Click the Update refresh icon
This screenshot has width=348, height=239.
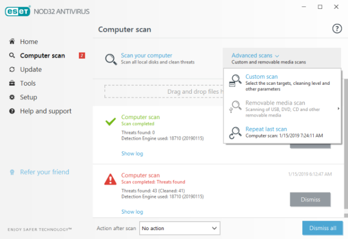[12, 69]
